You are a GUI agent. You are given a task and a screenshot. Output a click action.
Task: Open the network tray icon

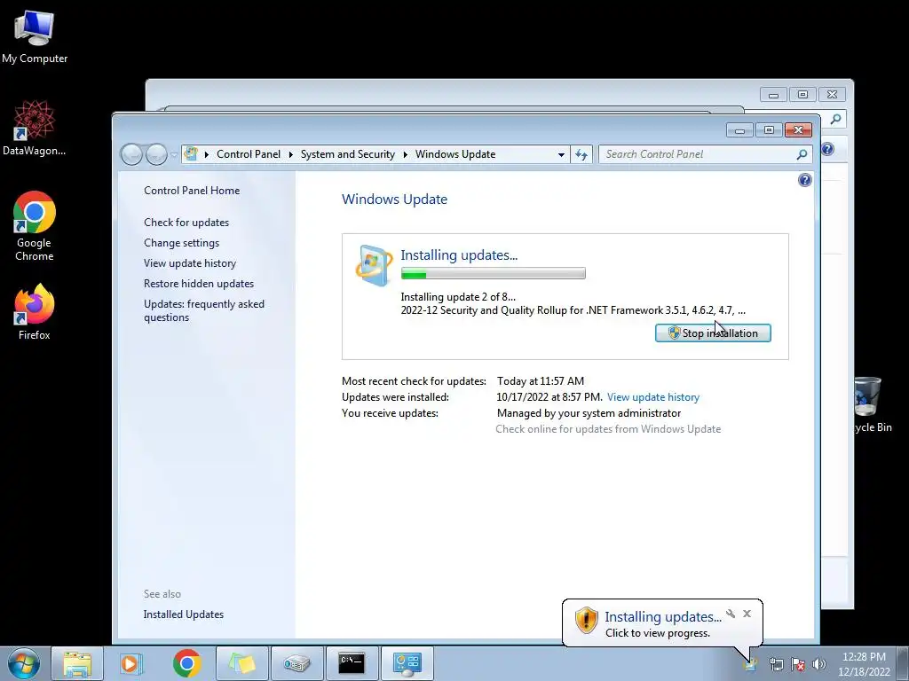(776, 664)
